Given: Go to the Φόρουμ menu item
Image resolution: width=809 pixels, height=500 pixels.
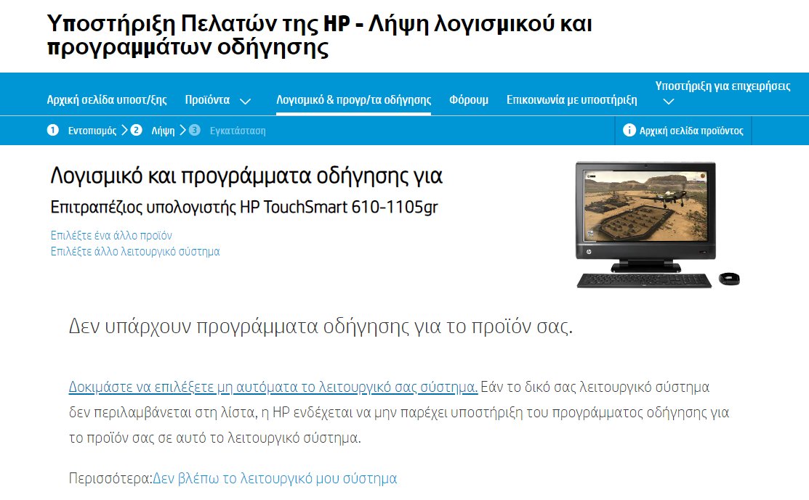Looking at the screenshot, I should pos(469,100).
